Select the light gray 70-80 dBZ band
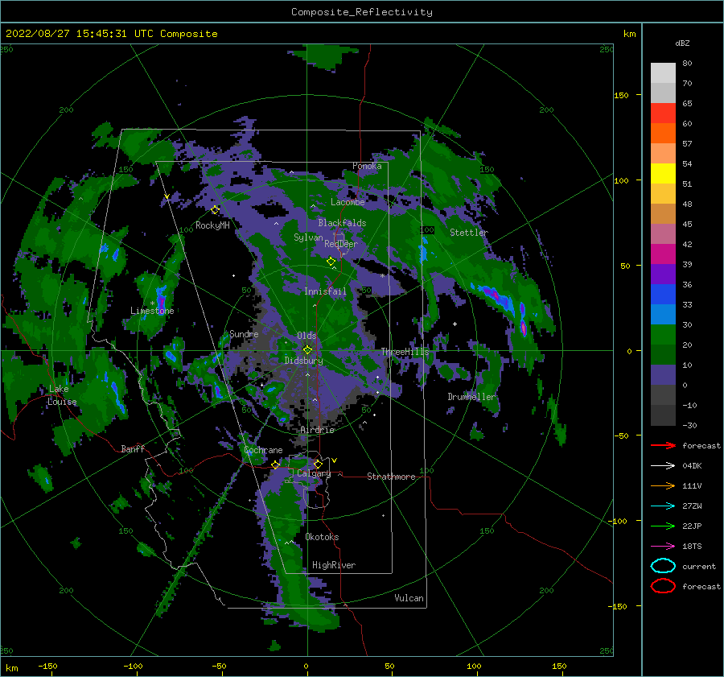Viewport: 724px width, 677px height. [x=663, y=73]
